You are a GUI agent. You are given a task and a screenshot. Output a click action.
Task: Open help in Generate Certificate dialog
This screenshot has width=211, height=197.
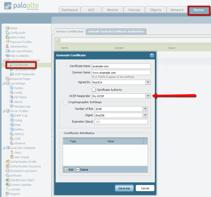coord(152,56)
